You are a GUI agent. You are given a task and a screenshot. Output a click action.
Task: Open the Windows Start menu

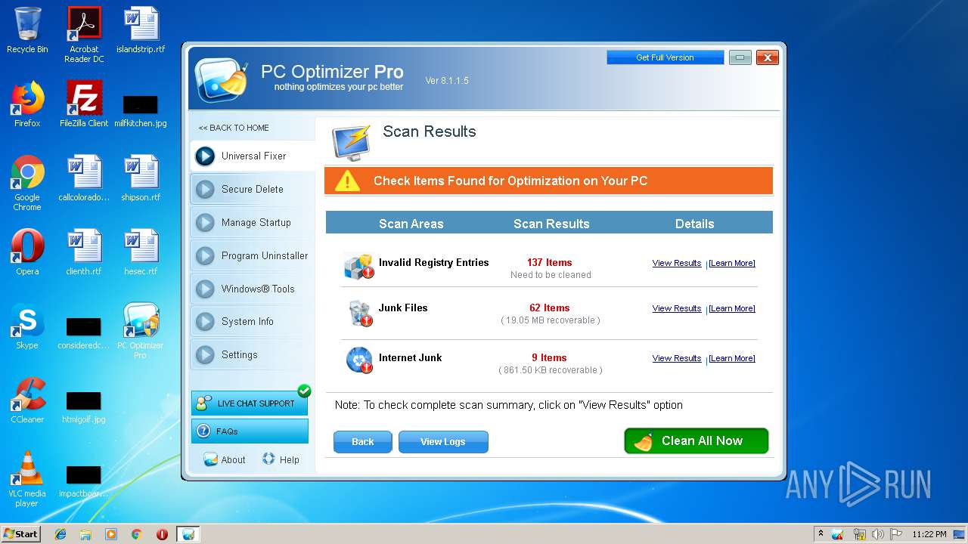point(21,533)
